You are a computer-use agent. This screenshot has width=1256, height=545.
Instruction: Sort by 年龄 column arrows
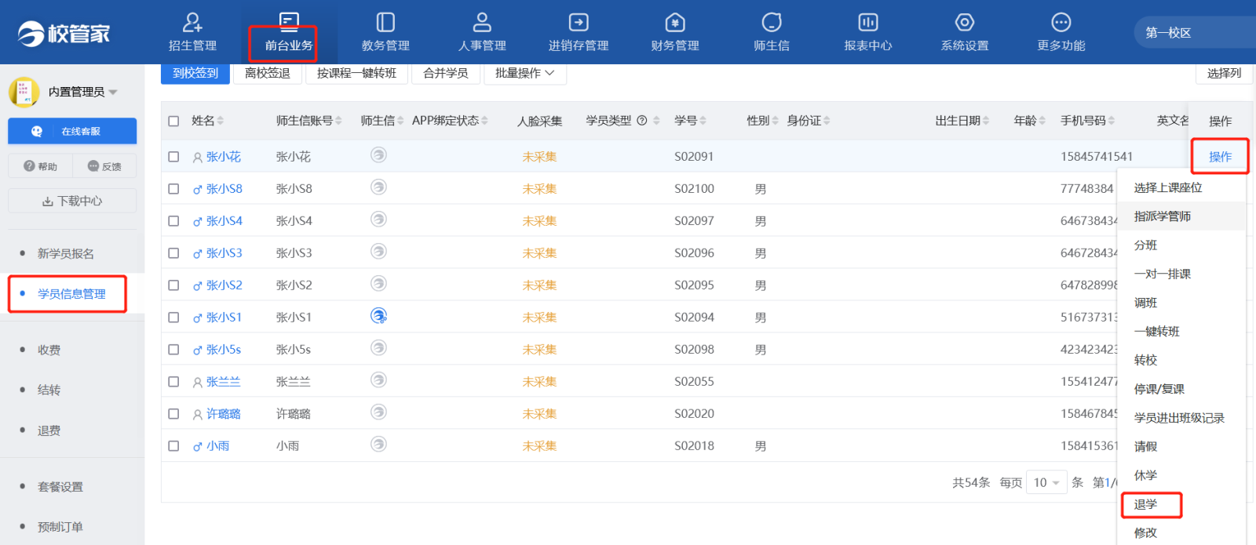(x=1042, y=121)
